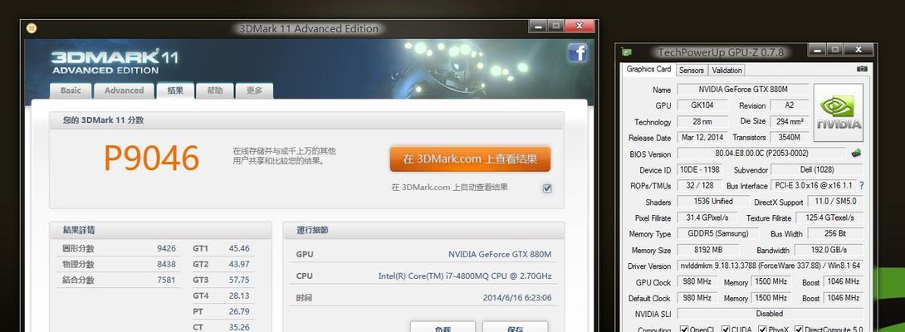
Task: Click the BIOS Version field 80.04.E8.00.0C
Action: (761, 154)
